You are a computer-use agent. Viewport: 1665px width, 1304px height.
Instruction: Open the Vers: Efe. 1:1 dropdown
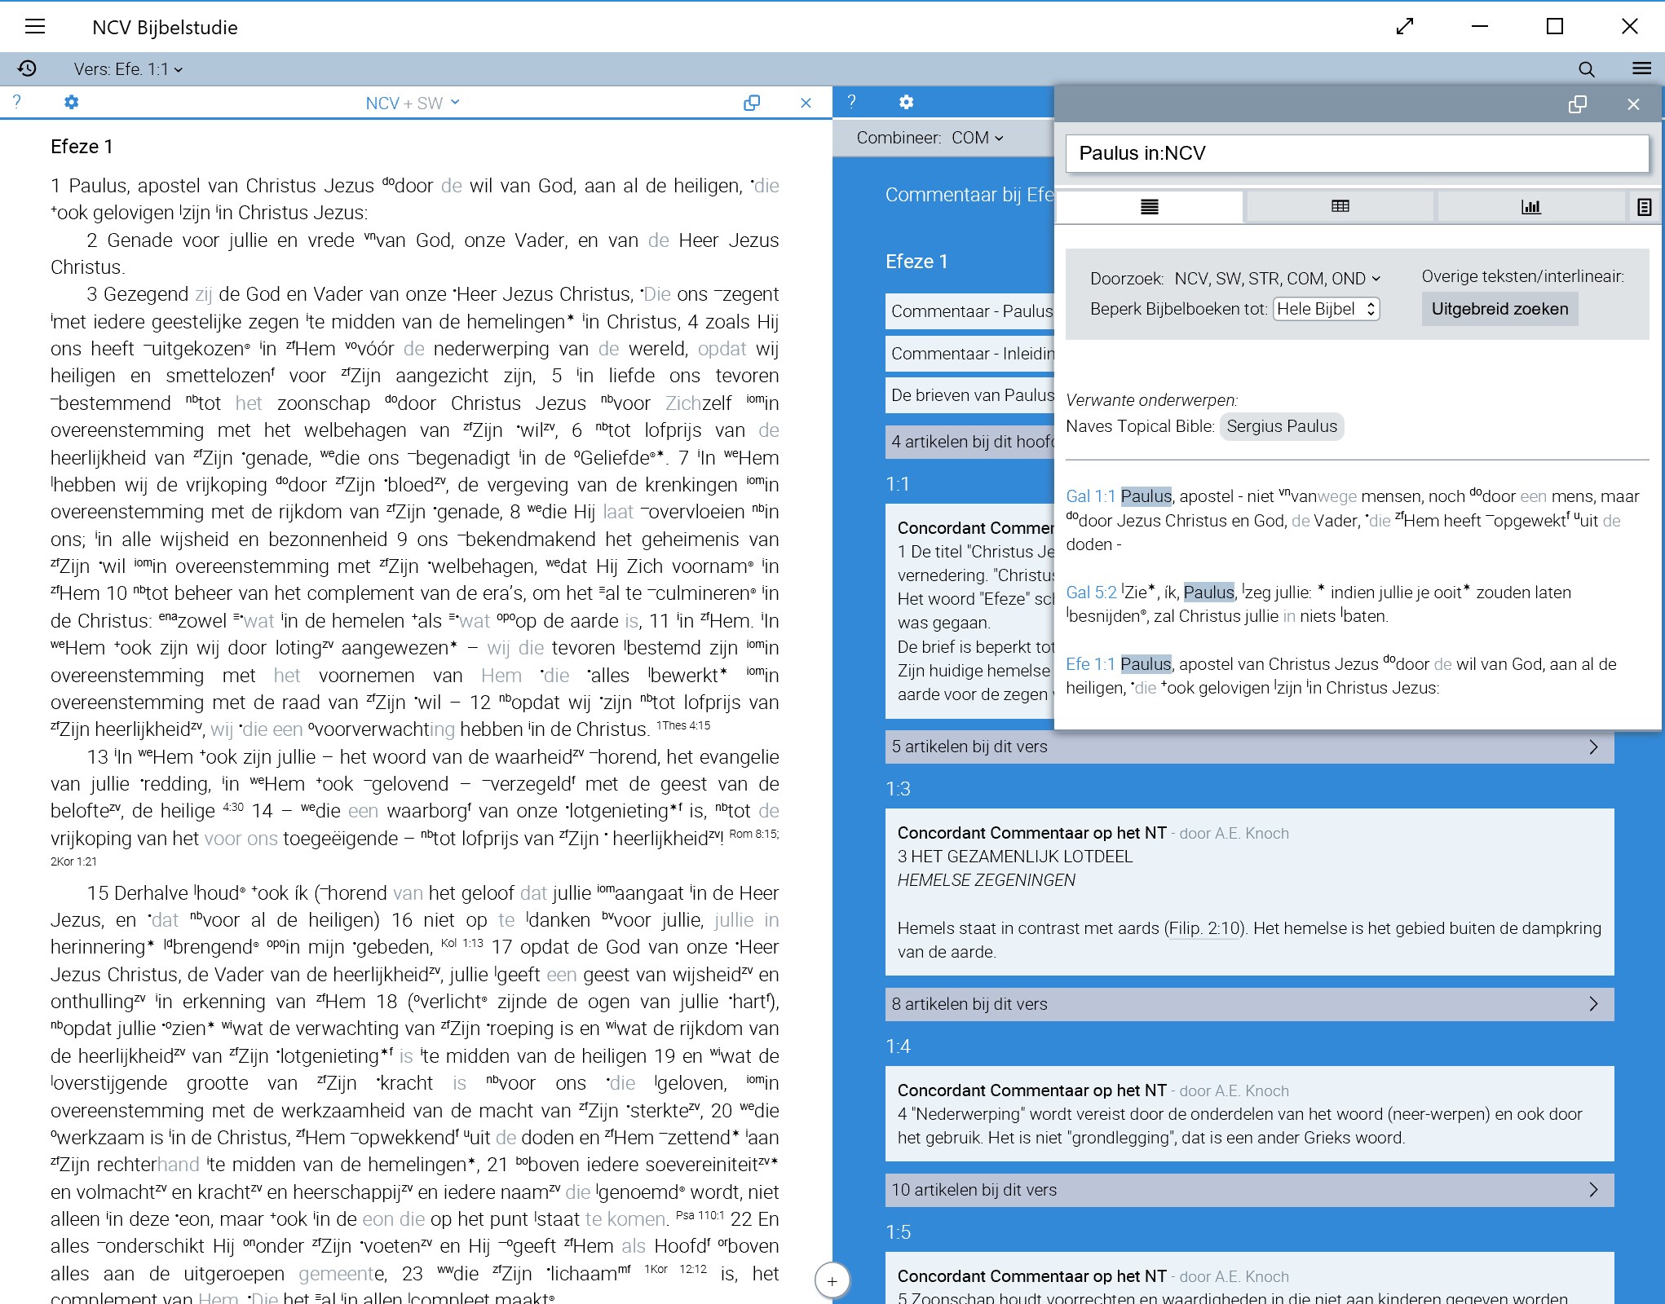129,69
